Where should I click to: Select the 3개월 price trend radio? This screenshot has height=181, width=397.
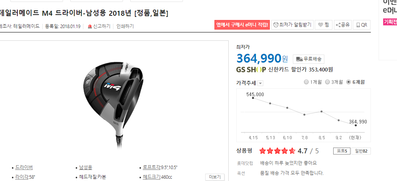click(327, 82)
